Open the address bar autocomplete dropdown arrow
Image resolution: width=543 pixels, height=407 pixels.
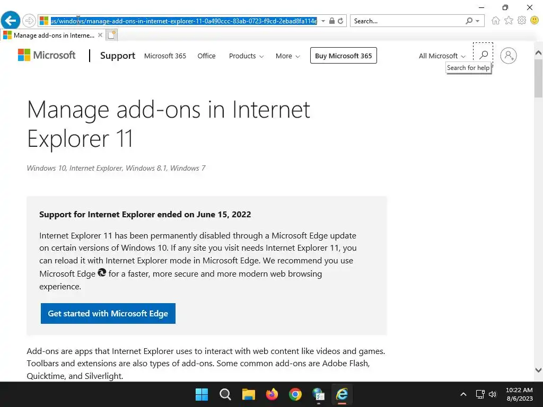[323, 21]
